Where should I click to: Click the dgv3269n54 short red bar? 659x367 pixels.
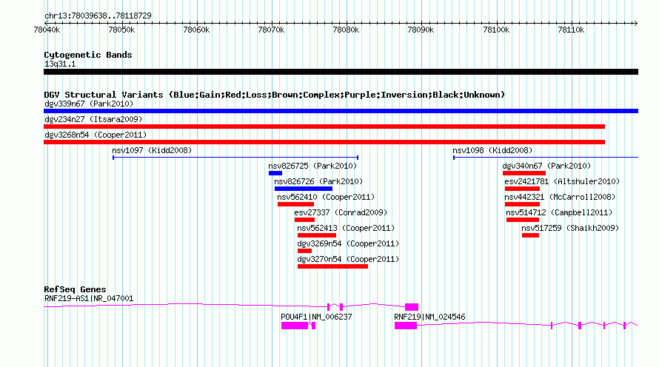coord(305,251)
